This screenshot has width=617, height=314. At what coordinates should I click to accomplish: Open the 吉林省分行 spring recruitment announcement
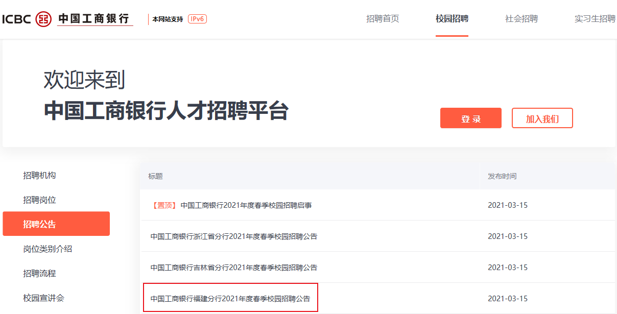(234, 268)
